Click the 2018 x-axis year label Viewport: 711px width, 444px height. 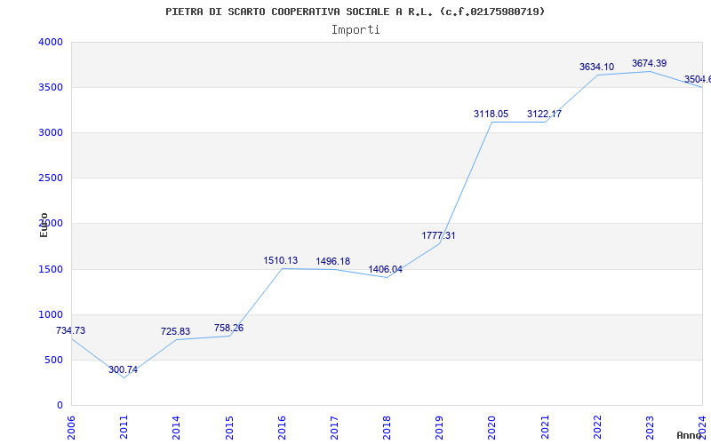click(x=387, y=428)
